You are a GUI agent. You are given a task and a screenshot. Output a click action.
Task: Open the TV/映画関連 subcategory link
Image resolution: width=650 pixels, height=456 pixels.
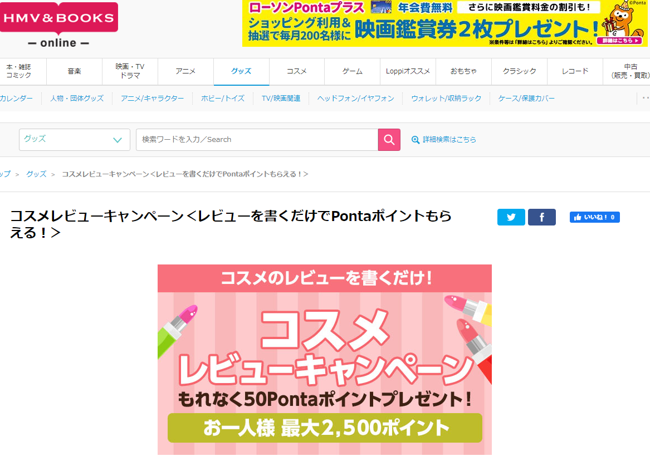point(281,98)
